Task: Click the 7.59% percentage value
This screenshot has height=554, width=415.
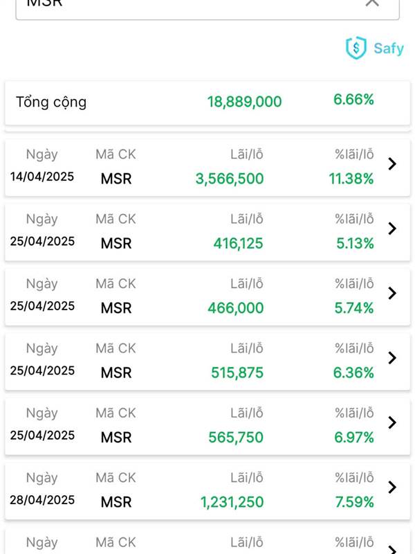Action: click(354, 502)
